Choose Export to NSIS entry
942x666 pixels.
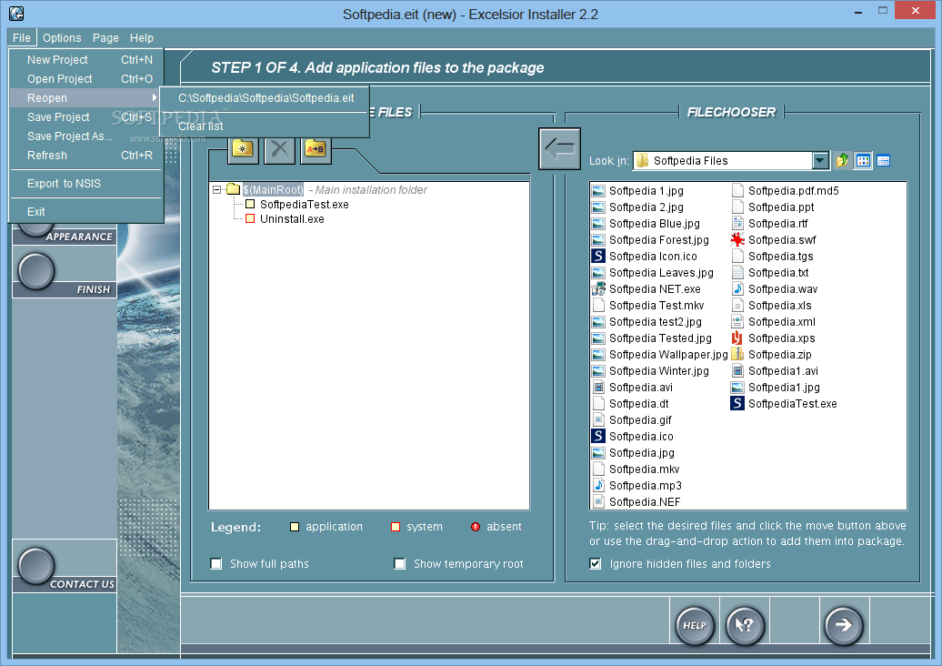[x=85, y=183]
